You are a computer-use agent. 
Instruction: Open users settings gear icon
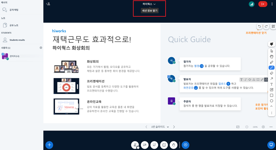pyautogui.click(x=41, y=48)
